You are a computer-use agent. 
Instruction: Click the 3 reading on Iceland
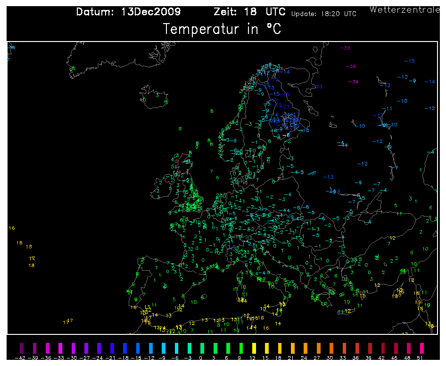tap(157, 95)
